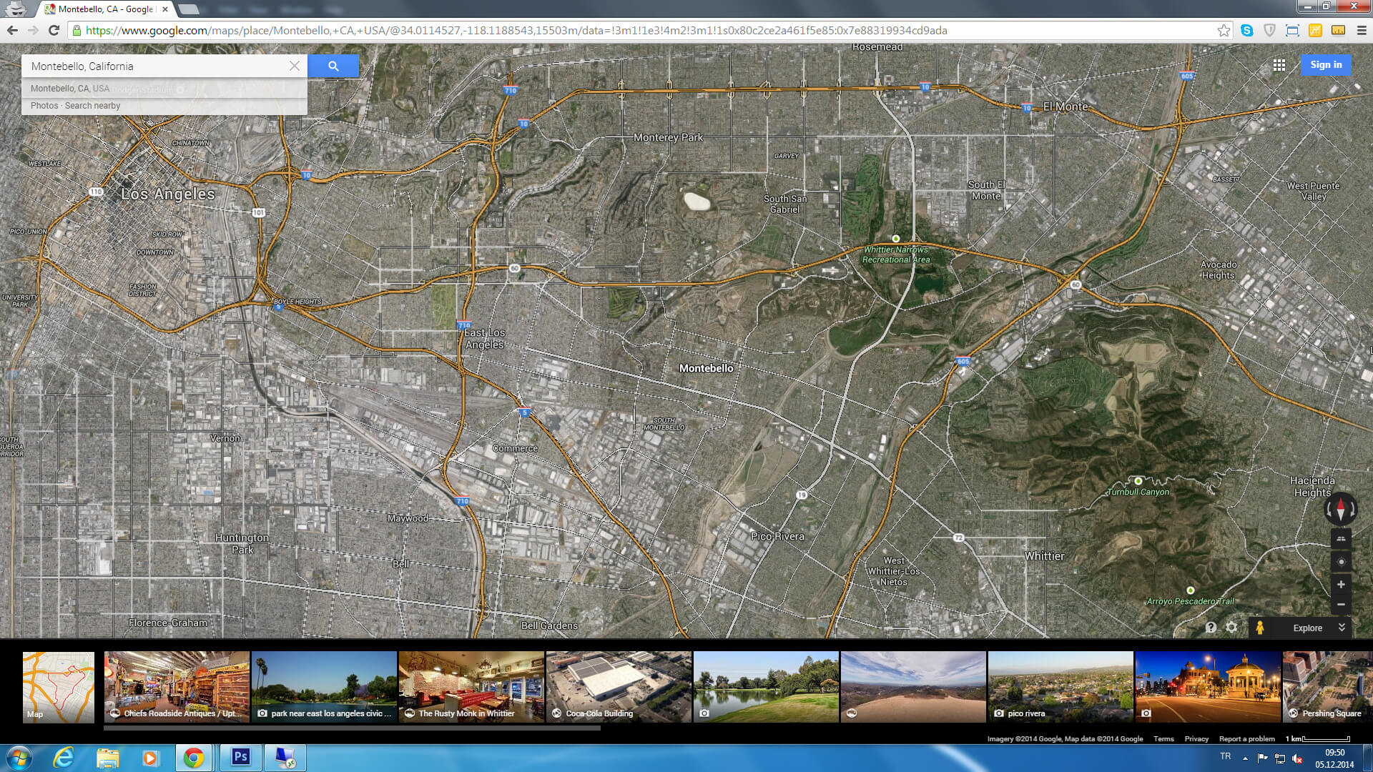Zoom out with the minus button
The width and height of the screenshot is (1373, 772).
[1341, 605]
